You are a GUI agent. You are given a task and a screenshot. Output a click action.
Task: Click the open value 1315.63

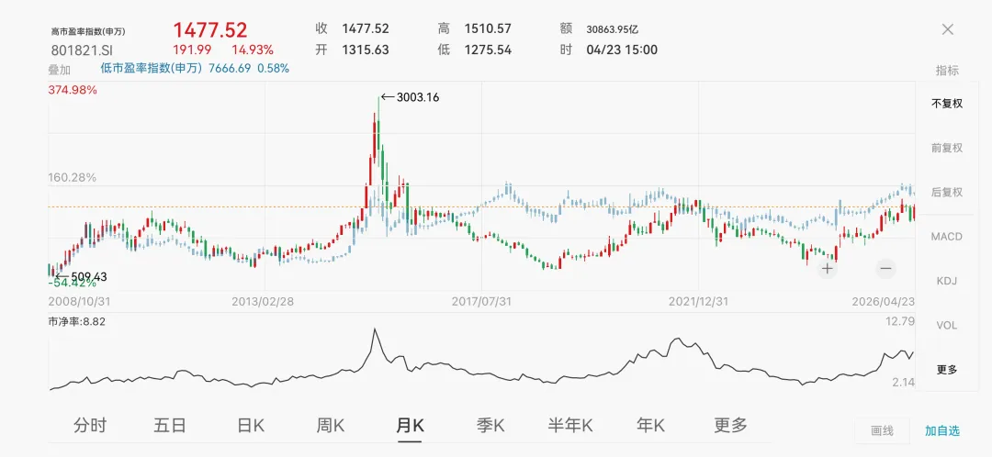click(365, 50)
